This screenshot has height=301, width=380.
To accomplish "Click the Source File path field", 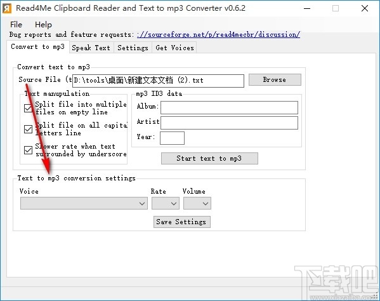I will pyautogui.click(x=158, y=81).
